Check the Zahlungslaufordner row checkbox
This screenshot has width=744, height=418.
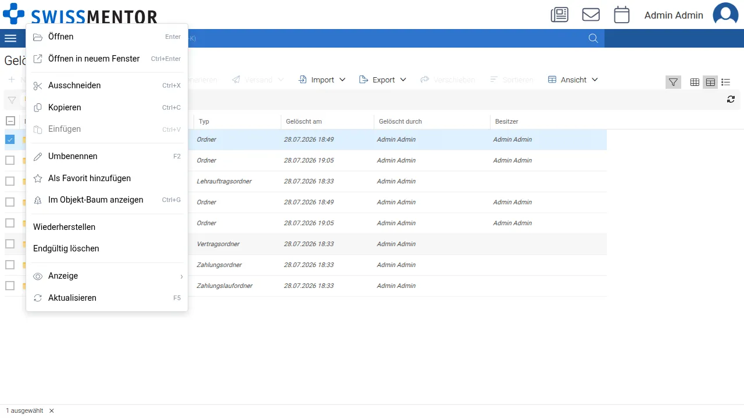pos(10,286)
